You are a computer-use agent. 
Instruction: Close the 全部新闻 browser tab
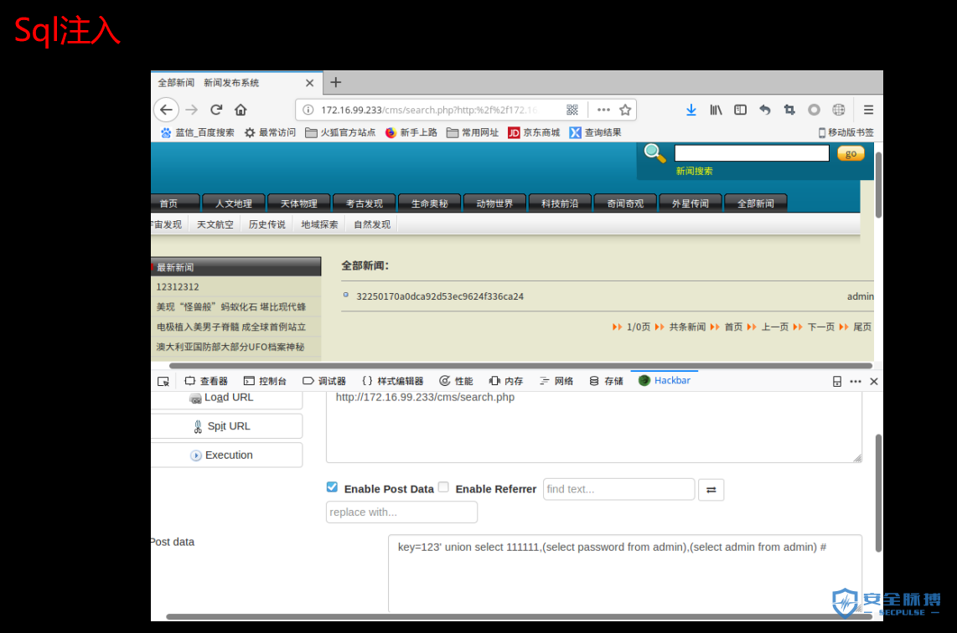tap(309, 83)
